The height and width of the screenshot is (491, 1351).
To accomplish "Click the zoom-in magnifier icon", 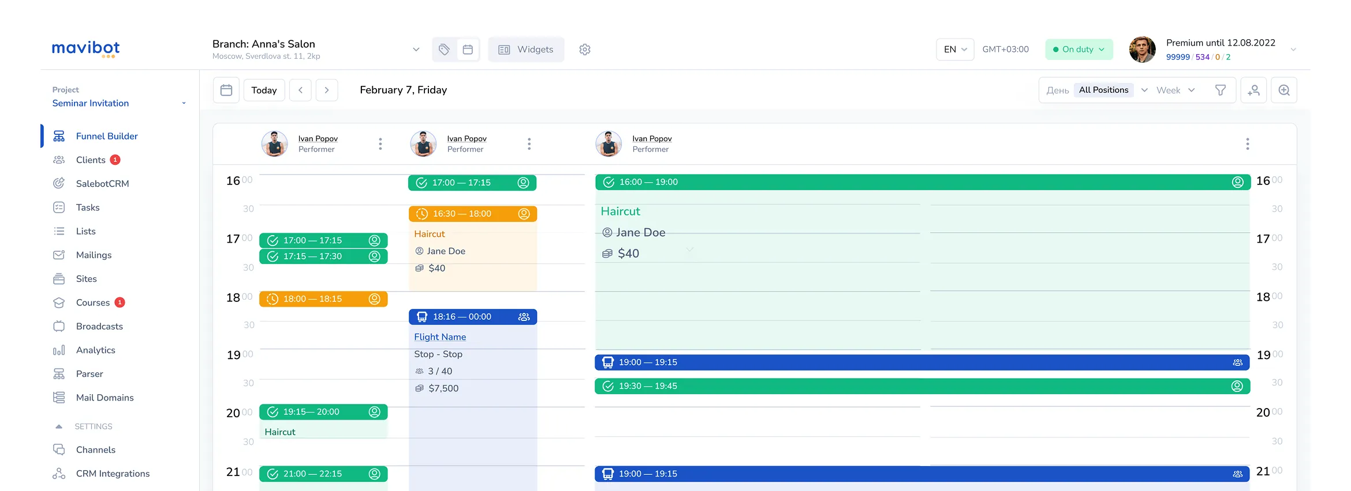I will pyautogui.click(x=1283, y=90).
